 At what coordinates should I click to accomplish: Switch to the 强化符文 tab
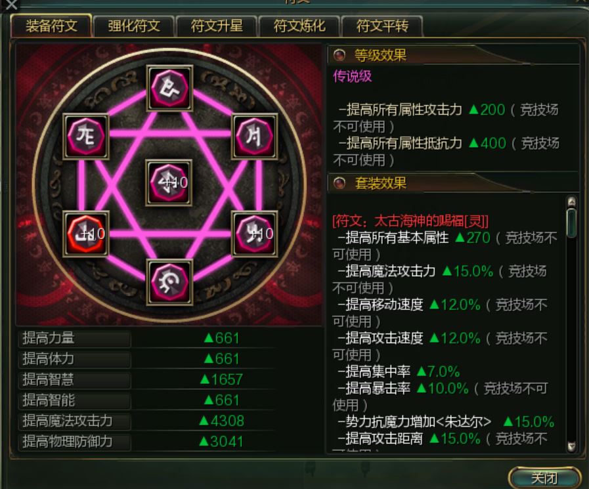[134, 26]
